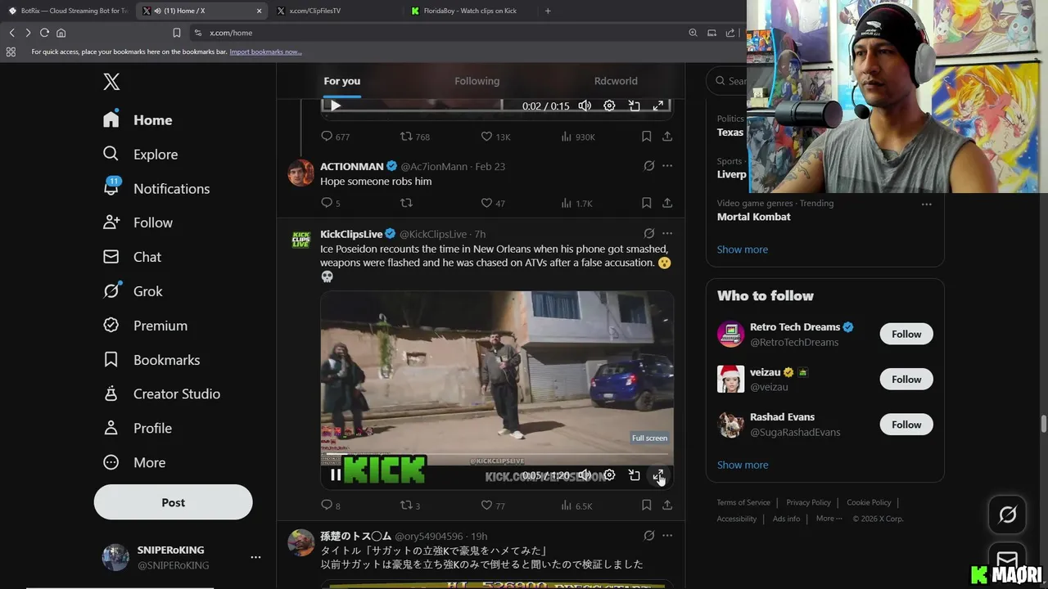Click the x.com/home address bar
The image size is (1048, 589).
[x=438, y=33]
